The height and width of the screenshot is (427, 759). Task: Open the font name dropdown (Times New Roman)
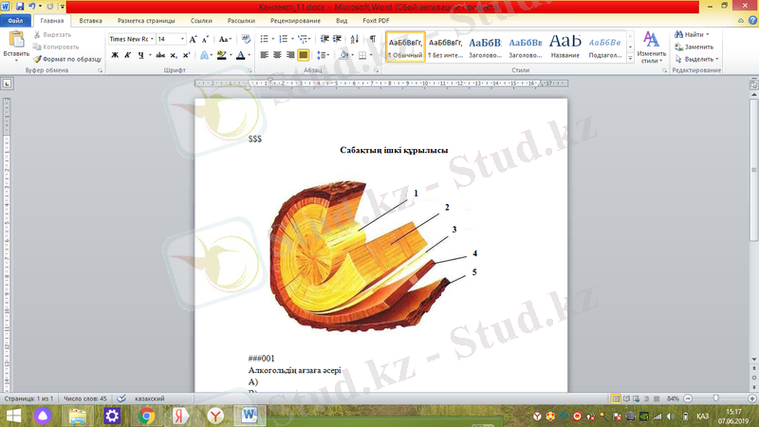tap(152, 39)
